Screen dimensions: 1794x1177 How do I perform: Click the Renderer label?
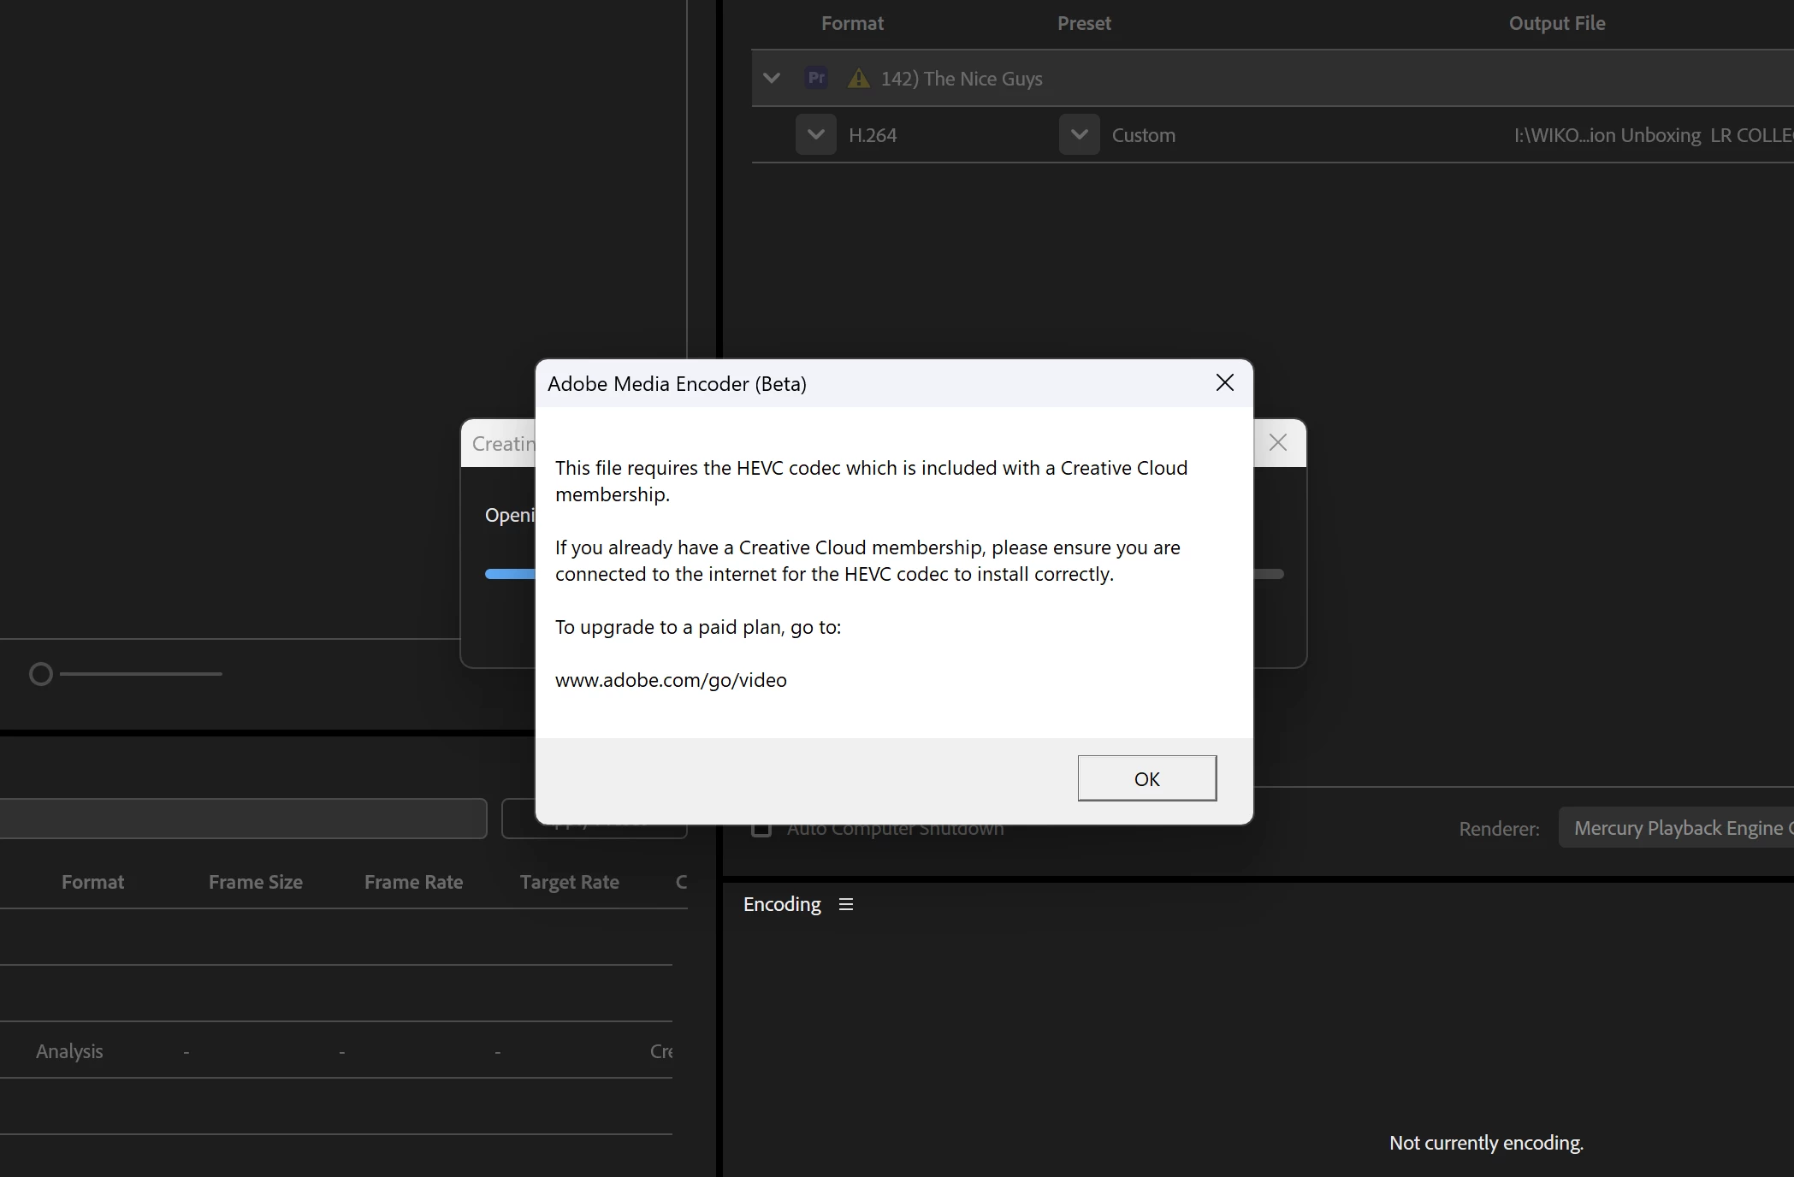[x=1499, y=829]
